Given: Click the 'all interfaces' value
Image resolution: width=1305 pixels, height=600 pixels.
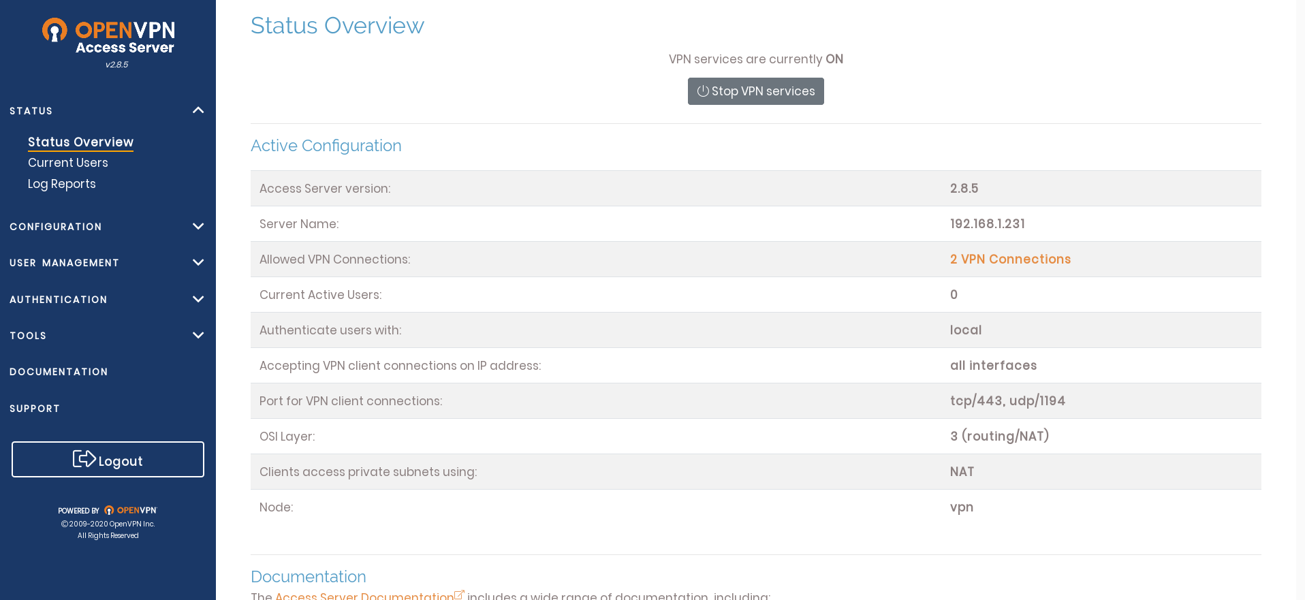Looking at the screenshot, I should [994, 366].
